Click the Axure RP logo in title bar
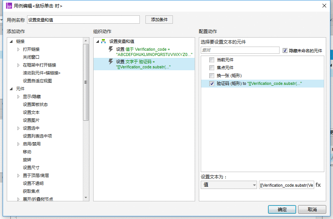 click(x=9, y=6)
